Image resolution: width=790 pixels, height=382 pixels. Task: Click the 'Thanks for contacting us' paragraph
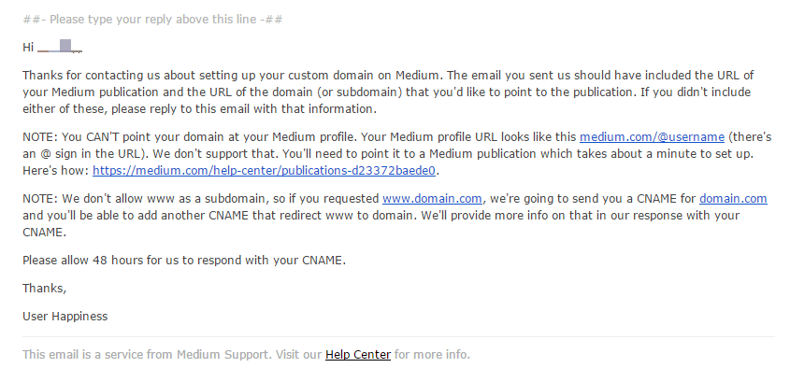pos(388,92)
